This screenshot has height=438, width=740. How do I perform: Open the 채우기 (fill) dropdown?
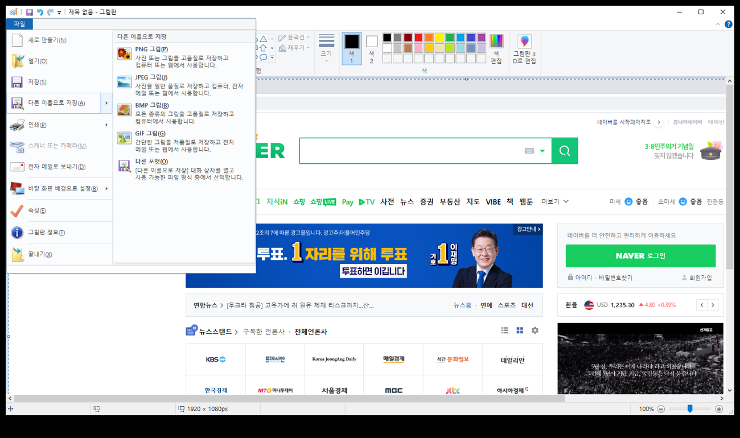coord(294,48)
